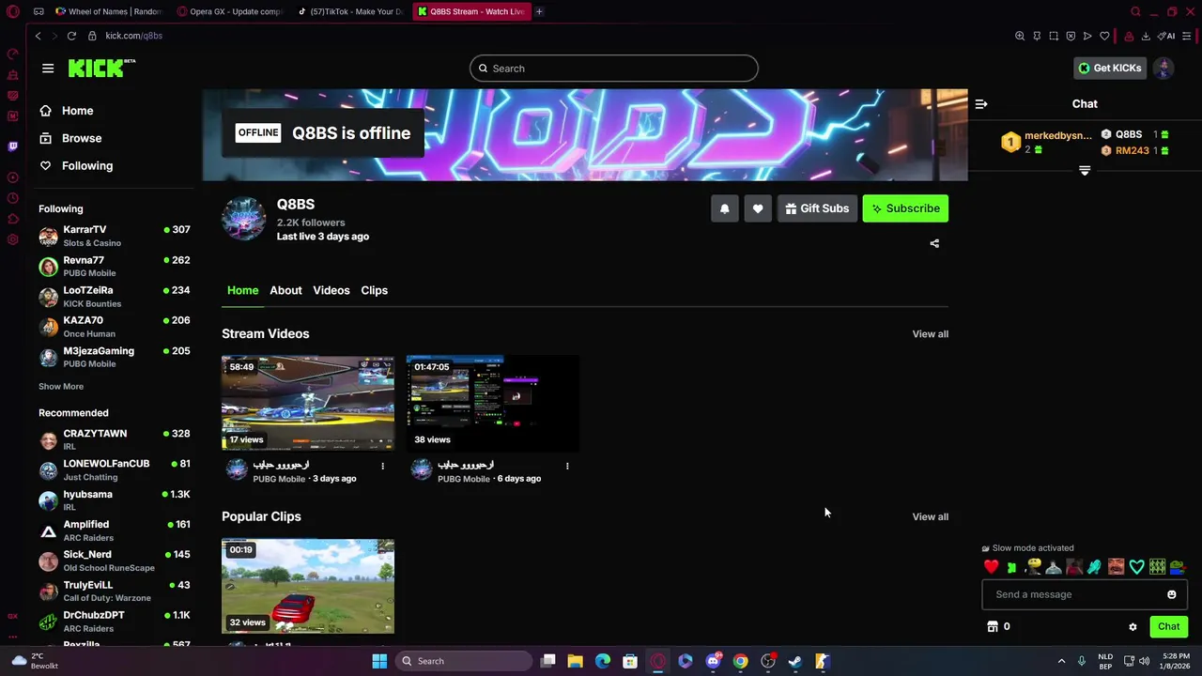Open the 58:49 stream video thumbnail
The width and height of the screenshot is (1202, 676).
[308, 404]
